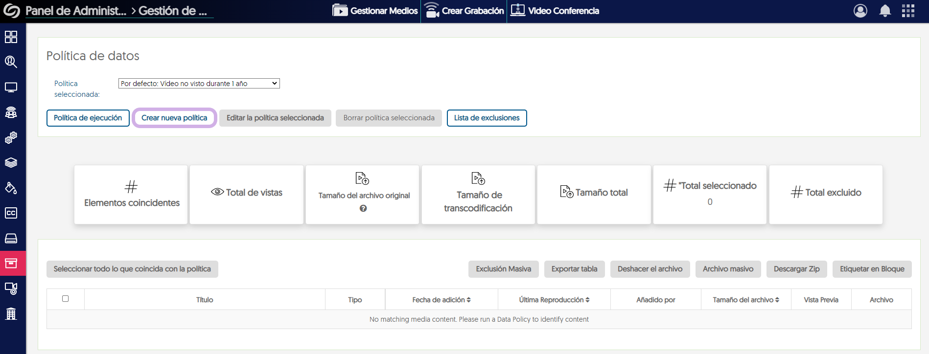Open the Política seleccionada dropdown
The height and width of the screenshot is (354, 929).
[199, 84]
